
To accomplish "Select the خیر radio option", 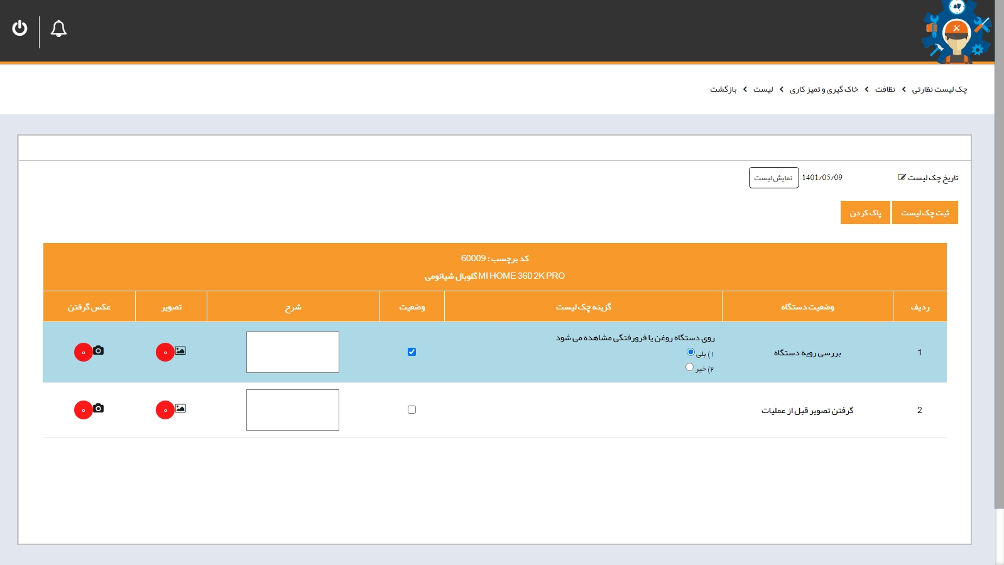I will pyautogui.click(x=689, y=367).
